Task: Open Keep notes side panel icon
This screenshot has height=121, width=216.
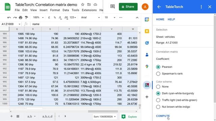Action: (x=147, y=31)
